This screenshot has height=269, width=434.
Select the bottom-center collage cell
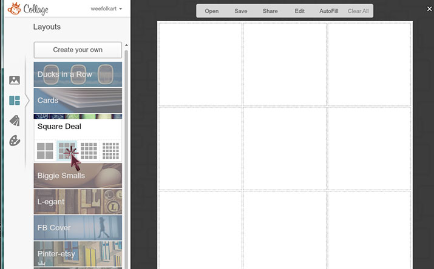(x=285, y=230)
